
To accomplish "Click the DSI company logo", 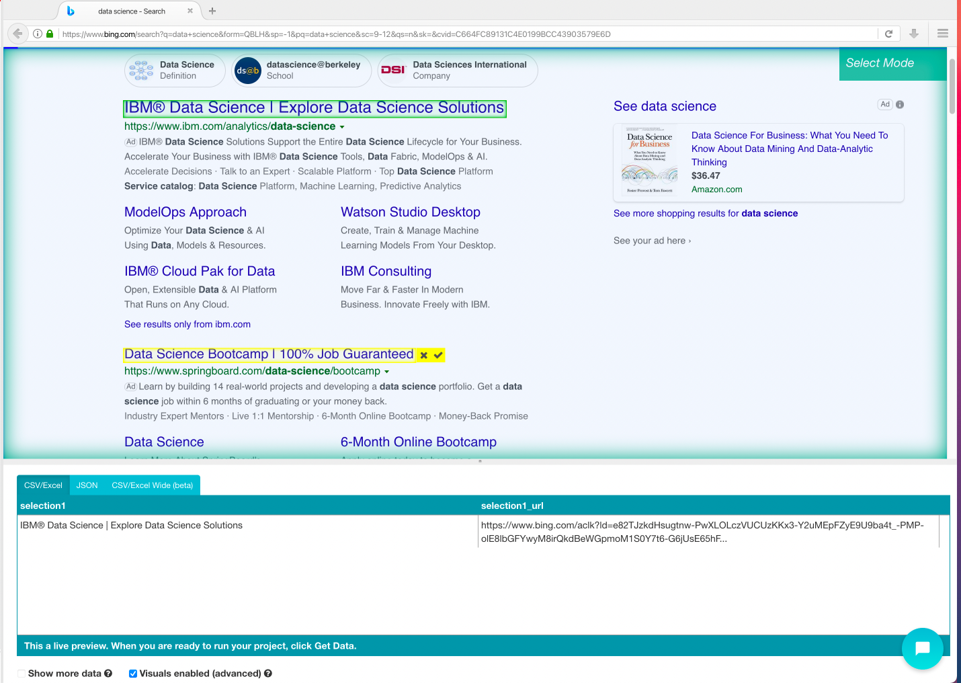I will pos(394,71).
